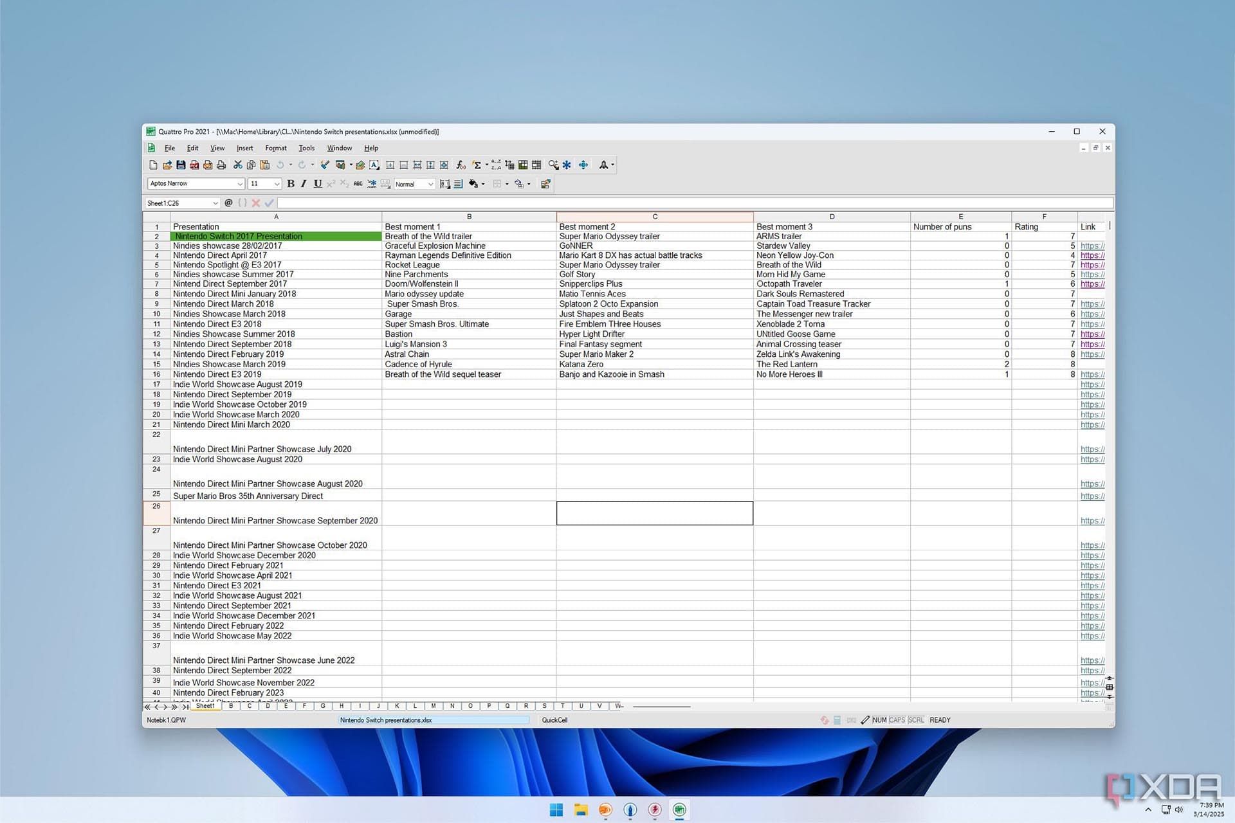Screen dimensions: 1235x823
Task: Toggle Underline formatting
Action: tap(317, 184)
